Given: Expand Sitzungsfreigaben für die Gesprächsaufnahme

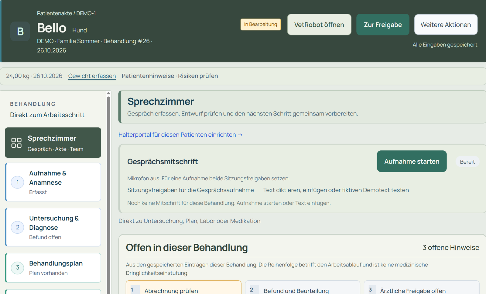Looking at the screenshot, I should (x=190, y=190).
